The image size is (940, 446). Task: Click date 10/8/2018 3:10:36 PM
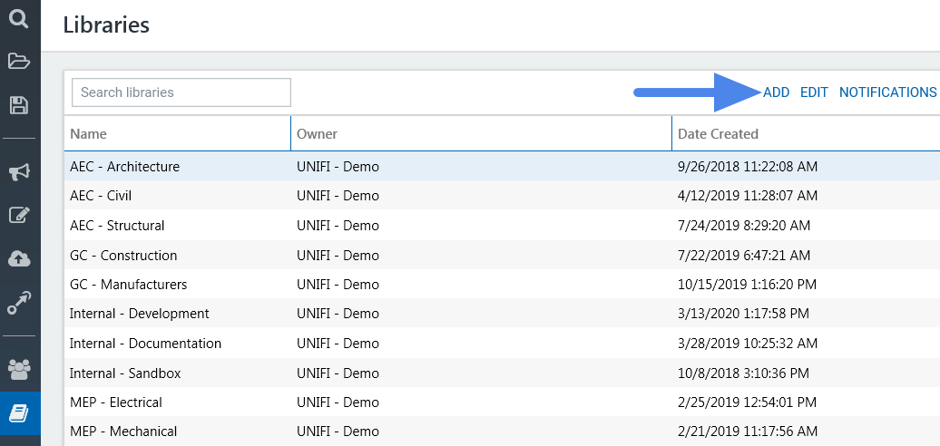coord(743,373)
